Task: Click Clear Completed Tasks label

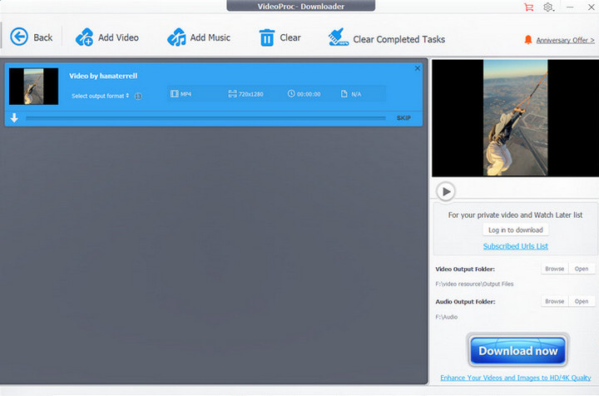Action: click(x=399, y=39)
